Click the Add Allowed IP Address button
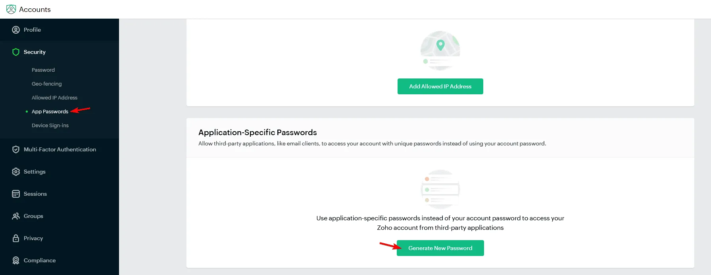The width and height of the screenshot is (711, 275). [x=440, y=86]
